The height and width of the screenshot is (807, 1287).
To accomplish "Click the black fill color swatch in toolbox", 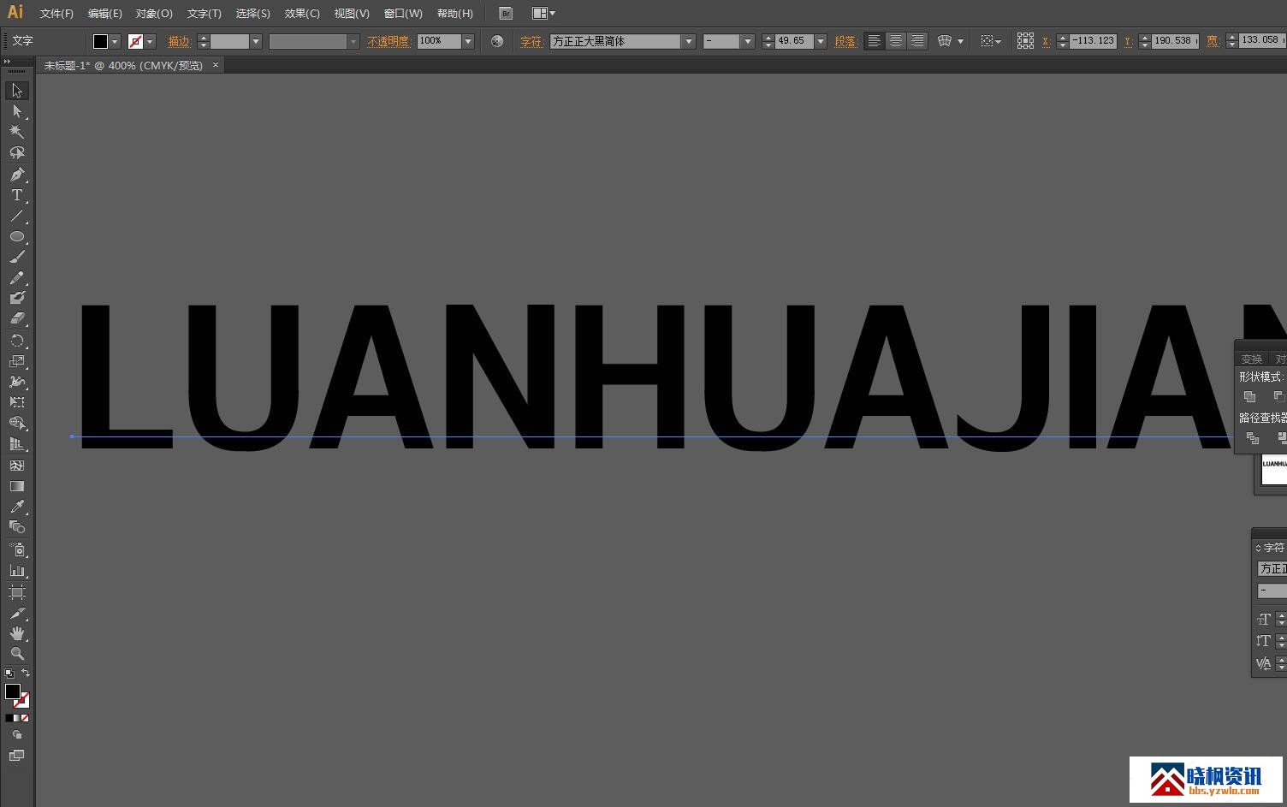I will tap(12, 691).
